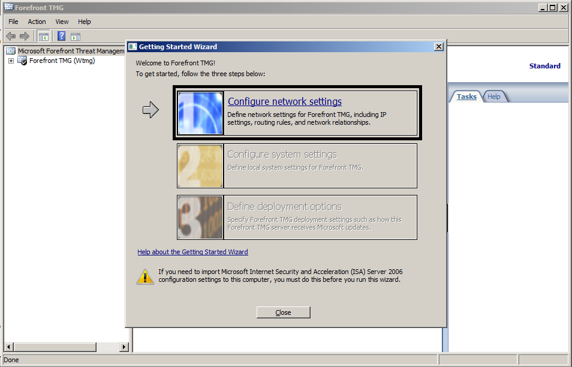Click the Forefront TMG (Wtmg) server icon

22,61
